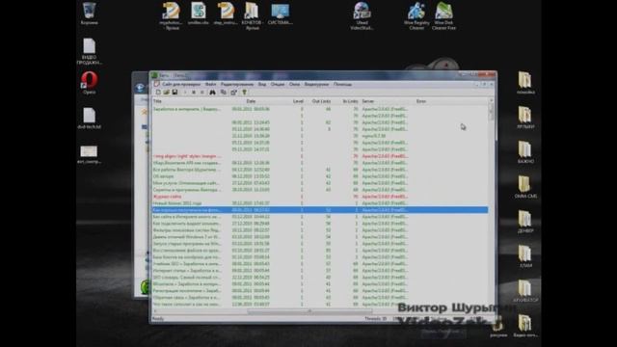
Task: Select the Wise Registry Cleaner desktop icon
Action: [416, 16]
